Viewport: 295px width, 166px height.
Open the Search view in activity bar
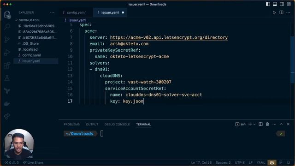click(x=7, y=27)
